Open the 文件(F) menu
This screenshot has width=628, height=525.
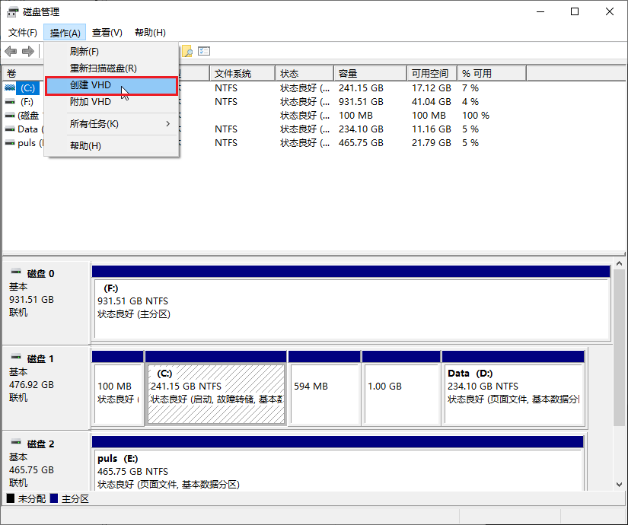pyautogui.click(x=23, y=33)
